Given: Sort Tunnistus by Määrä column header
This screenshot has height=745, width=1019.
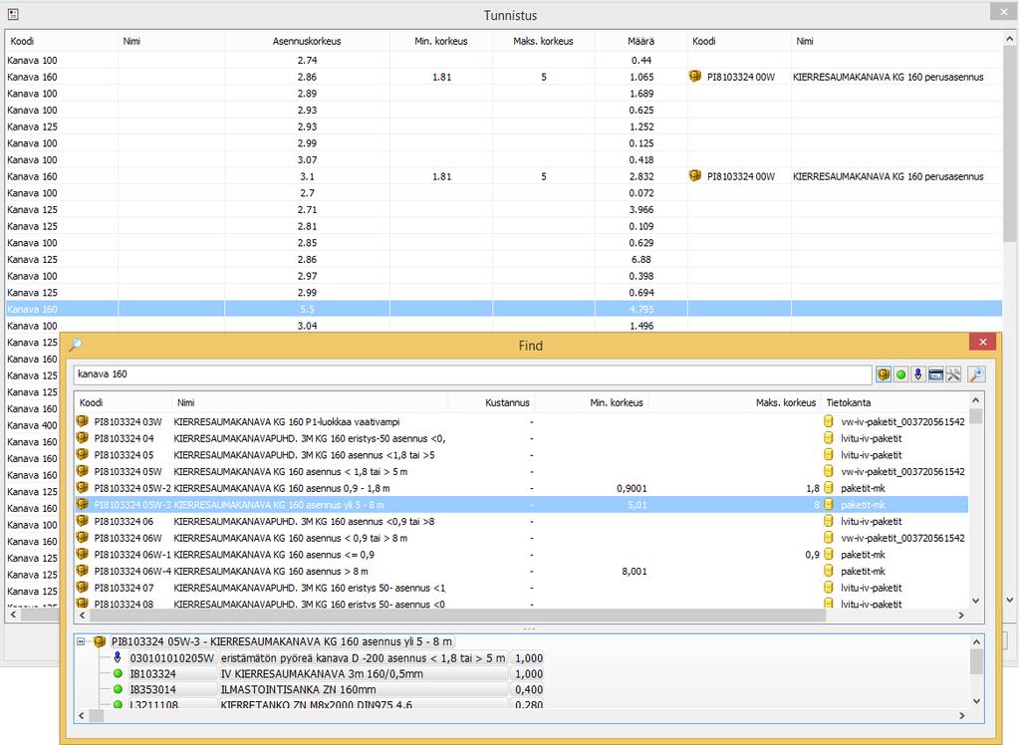Looking at the screenshot, I should [640, 41].
